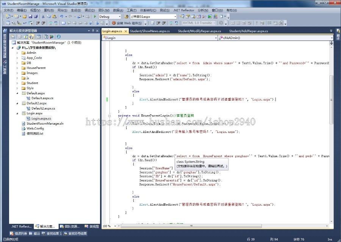Click the Decrease Indent icon

38,23
